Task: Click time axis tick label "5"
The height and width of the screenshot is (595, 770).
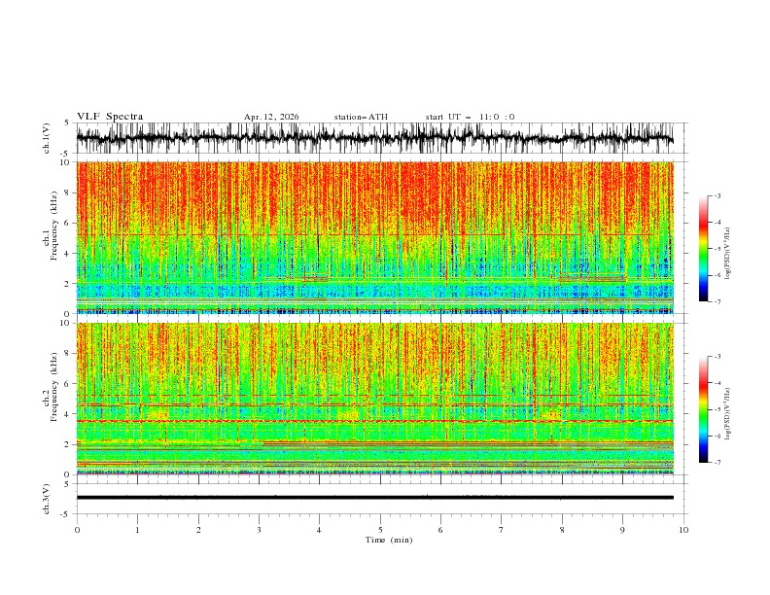Action: pos(380,530)
